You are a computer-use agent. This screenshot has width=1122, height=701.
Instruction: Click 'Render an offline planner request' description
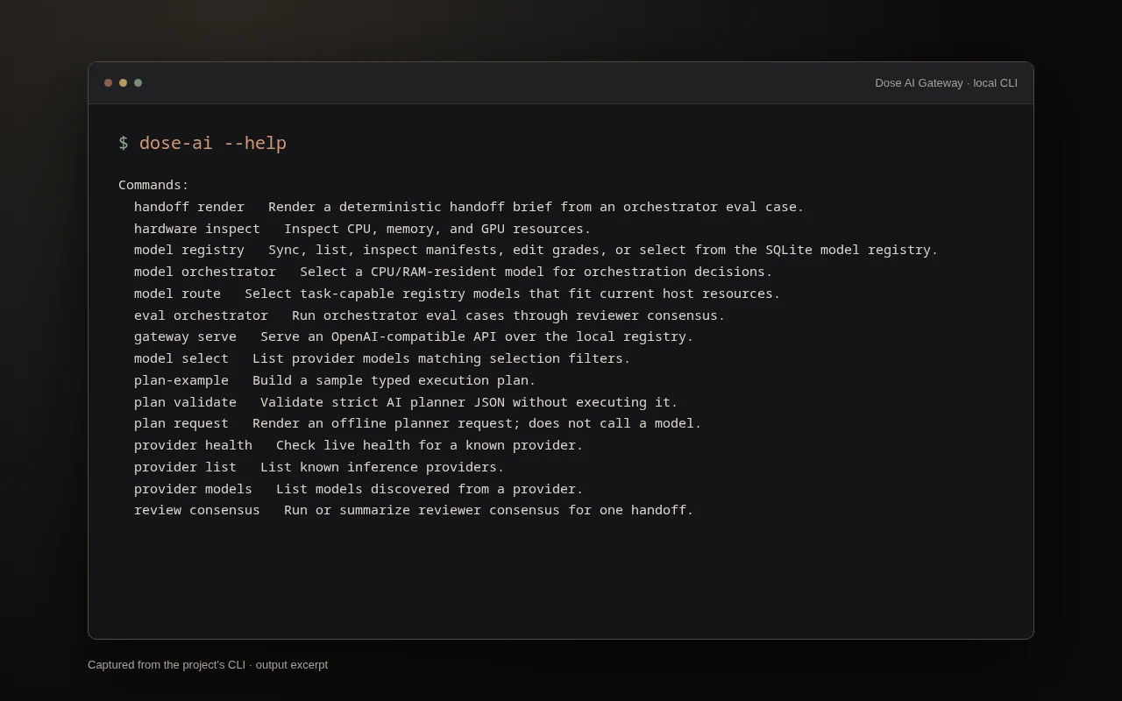(477, 423)
